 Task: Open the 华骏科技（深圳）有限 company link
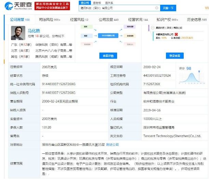click(x=54, y=45)
